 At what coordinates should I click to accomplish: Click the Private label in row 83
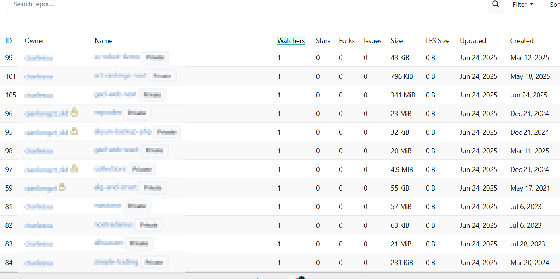coord(138,244)
